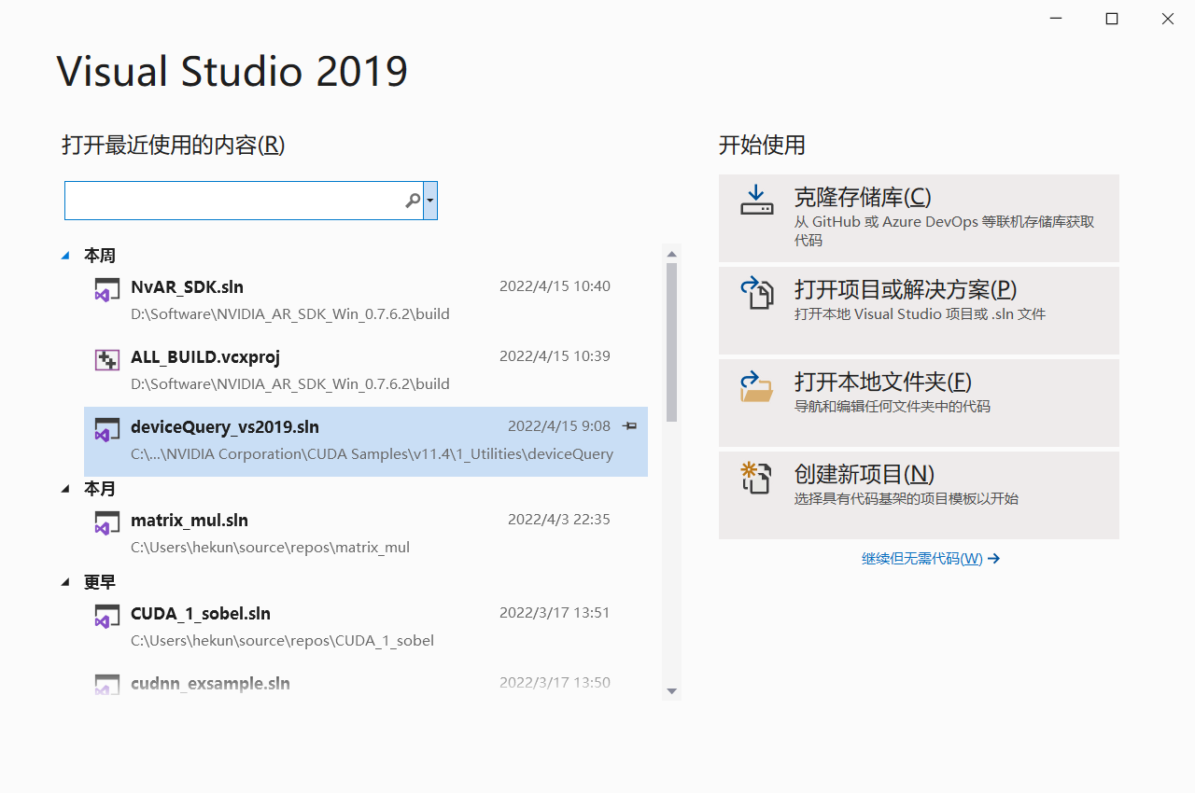Click the 打开最近使用的内容(R) heading
Screen dimensions: 1195x793
point(174,146)
